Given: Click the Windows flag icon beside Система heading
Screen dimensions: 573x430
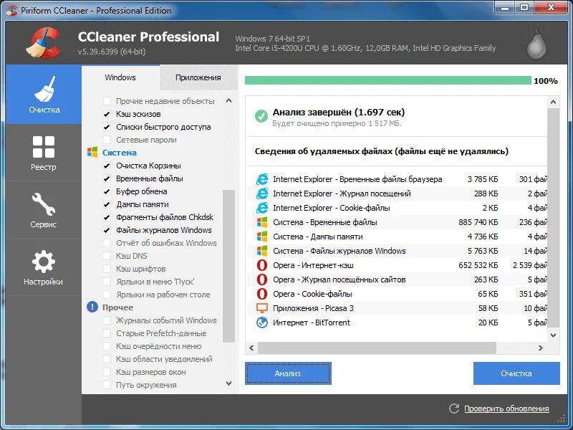Looking at the screenshot, I should tap(92, 153).
